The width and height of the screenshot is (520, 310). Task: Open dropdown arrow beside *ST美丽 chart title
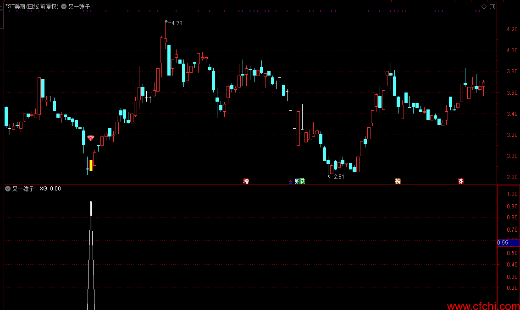tap(64, 6)
